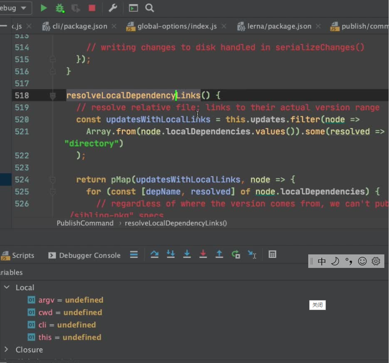Open the Debugger Console tab

84,255
